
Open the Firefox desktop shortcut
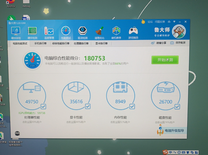pos(11,4)
